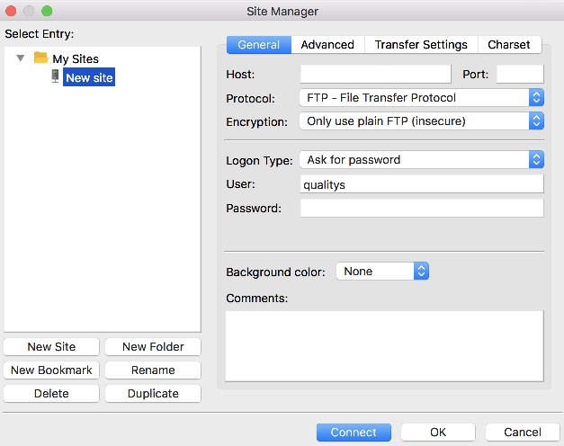Viewport: 564px width, 446px height.
Task: Switch to the Transfer Settings tab
Action: tap(421, 45)
